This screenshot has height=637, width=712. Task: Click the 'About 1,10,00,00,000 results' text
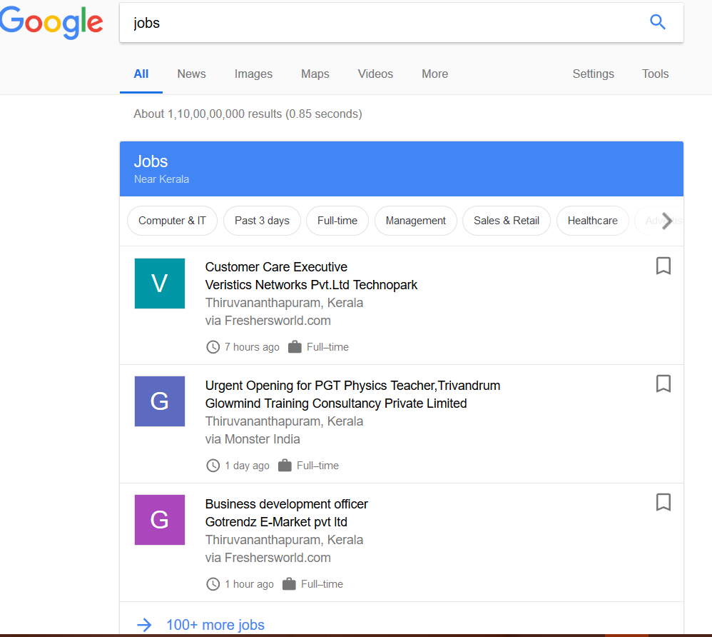click(248, 114)
